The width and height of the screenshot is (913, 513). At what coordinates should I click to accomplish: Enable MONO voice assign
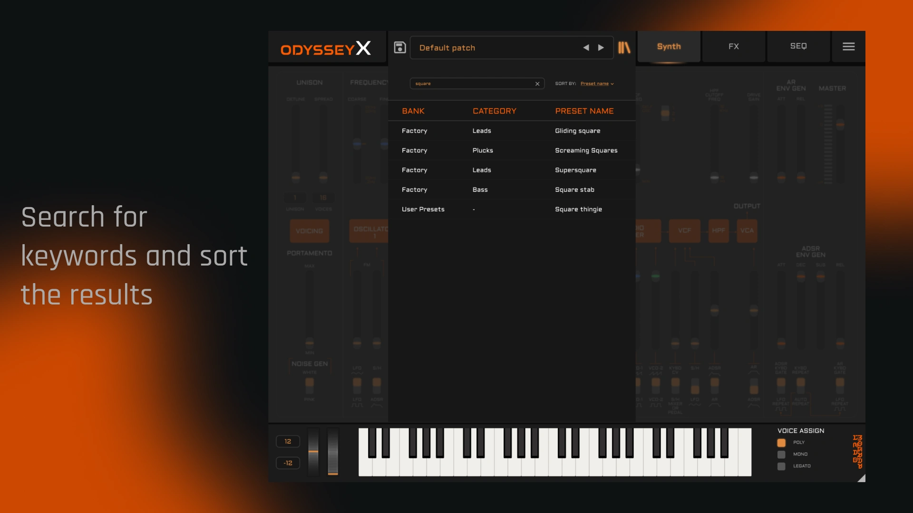click(x=781, y=455)
